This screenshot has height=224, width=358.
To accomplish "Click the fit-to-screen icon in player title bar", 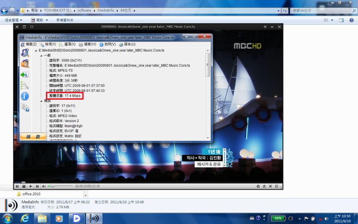I will click(17, 27).
